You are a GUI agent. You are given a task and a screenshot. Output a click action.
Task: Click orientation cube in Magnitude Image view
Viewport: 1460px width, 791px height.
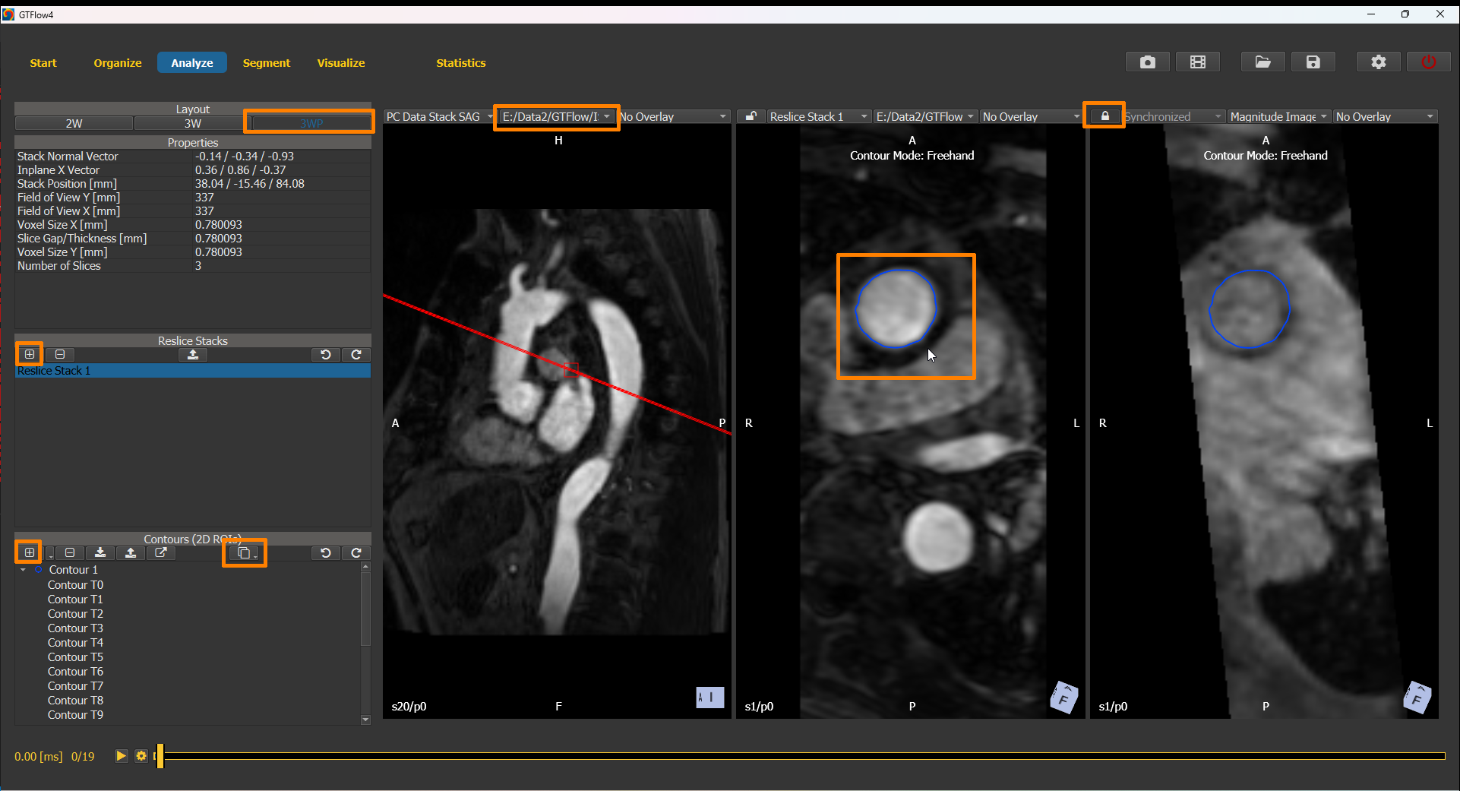click(1417, 697)
